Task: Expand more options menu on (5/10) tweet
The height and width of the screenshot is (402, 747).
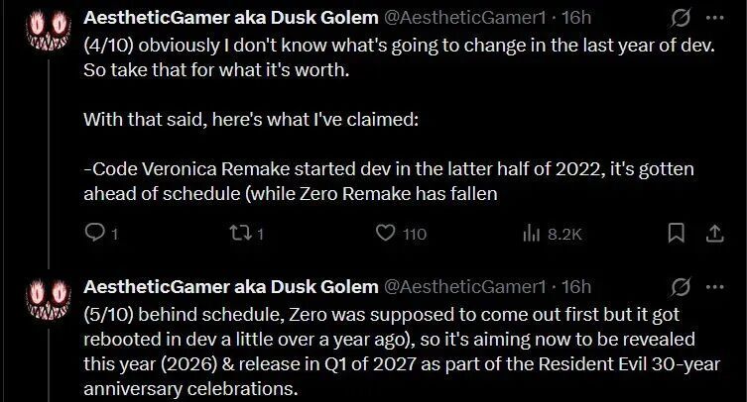Action: (x=714, y=287)
